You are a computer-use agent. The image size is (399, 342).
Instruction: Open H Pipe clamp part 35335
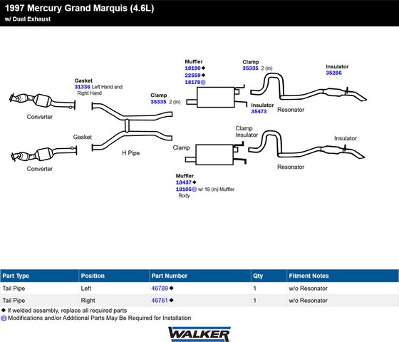(x=158, y=102)
